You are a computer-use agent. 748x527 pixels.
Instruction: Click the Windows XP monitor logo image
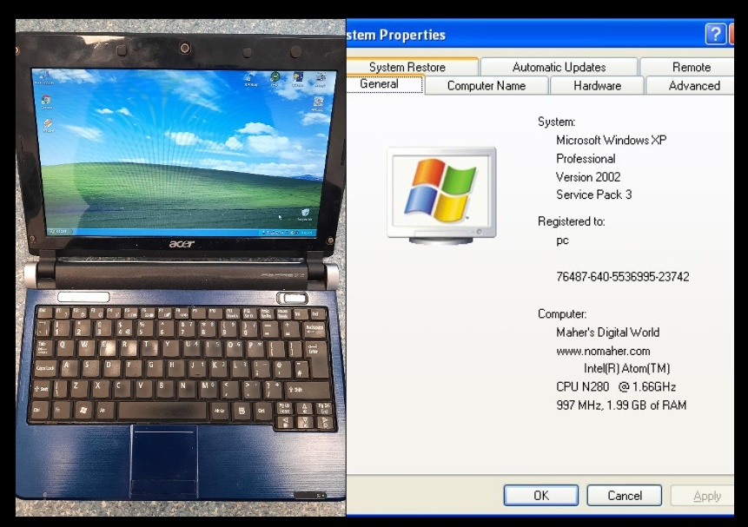[x=441, y=195]
